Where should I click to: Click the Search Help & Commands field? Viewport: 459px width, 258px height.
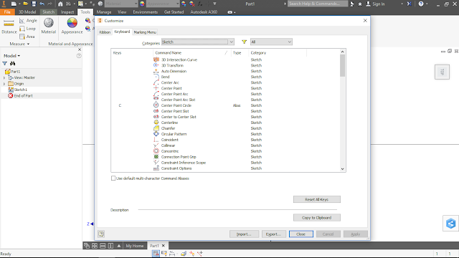pos(318,4)
